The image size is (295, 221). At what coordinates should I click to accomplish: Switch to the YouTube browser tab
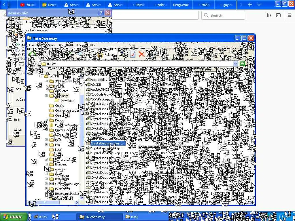coord(28,5)
